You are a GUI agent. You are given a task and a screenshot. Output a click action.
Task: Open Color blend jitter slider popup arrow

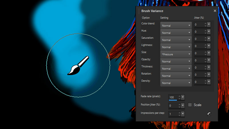(209, 25)
